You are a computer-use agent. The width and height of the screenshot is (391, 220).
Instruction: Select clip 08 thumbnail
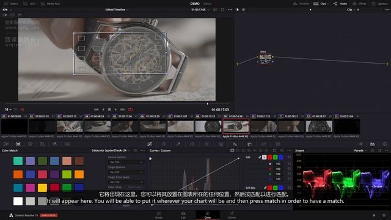[x=208, y=127]
